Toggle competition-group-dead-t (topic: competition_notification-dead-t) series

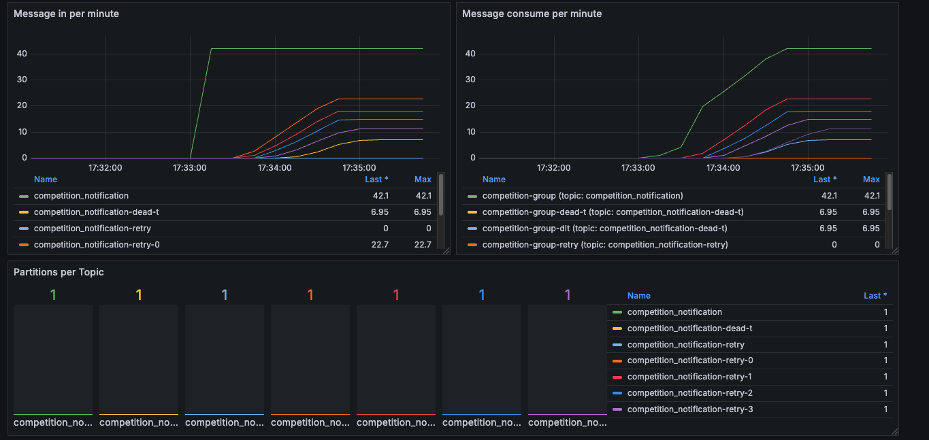click(613, 212)
